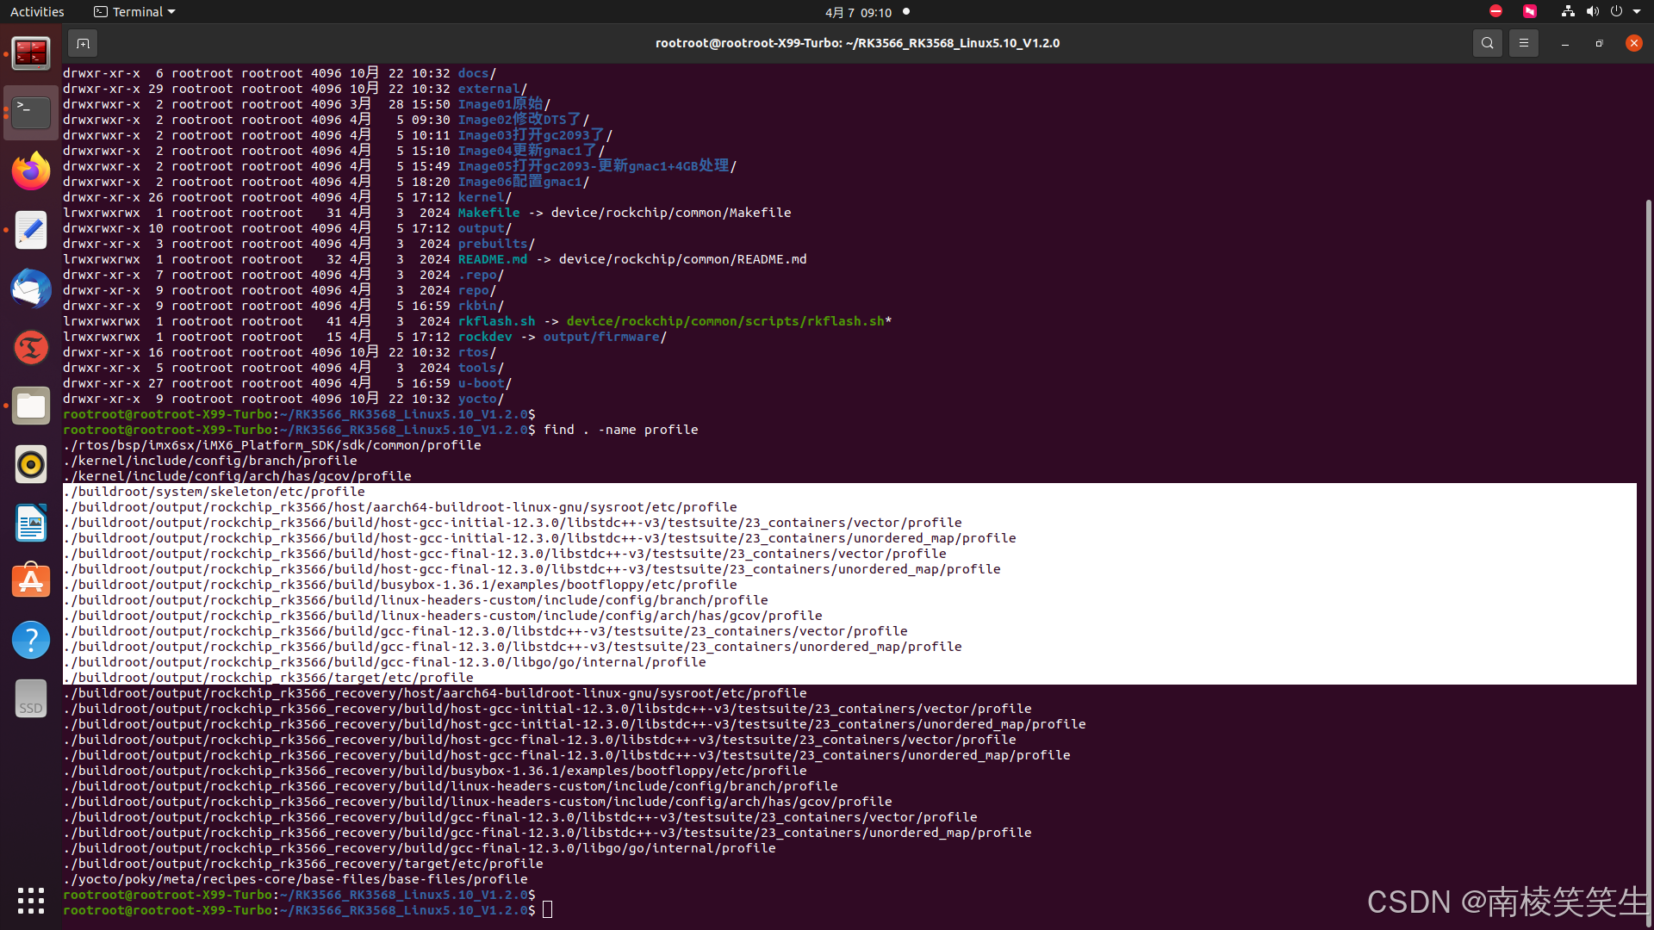Click the terminal search magnifier icon
The height and width of the screenshot is (930, 1654).
click(x=1487, y=43)
